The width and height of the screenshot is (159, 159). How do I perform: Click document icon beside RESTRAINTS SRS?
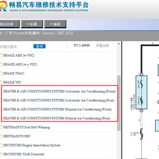point(1,136)
